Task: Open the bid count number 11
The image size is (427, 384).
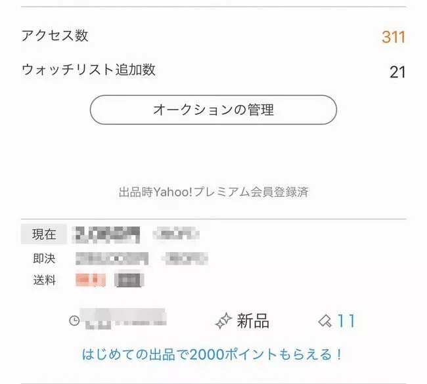Action: pyautogui.click(x=346, y=321)
